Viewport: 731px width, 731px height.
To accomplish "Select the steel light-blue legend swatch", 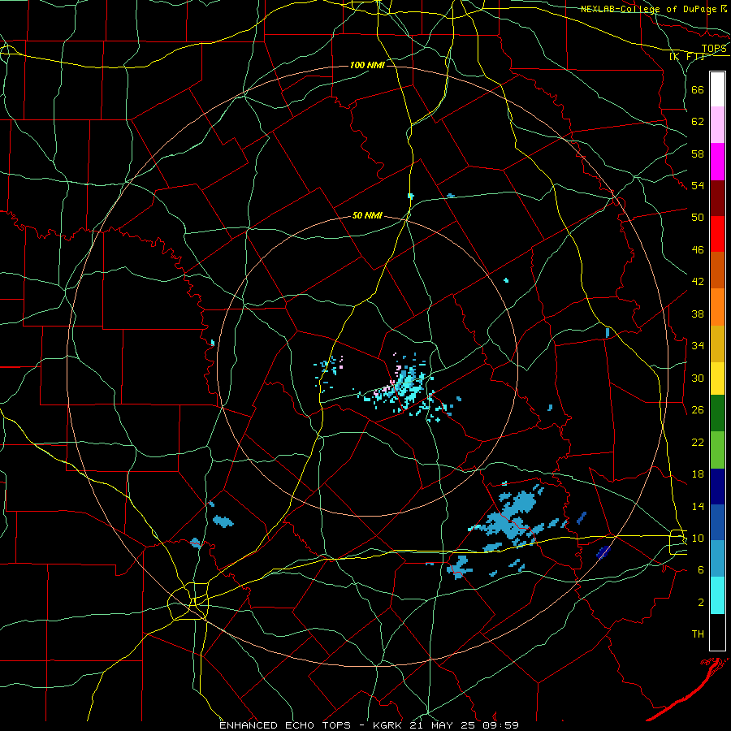I will click(717, 558).
